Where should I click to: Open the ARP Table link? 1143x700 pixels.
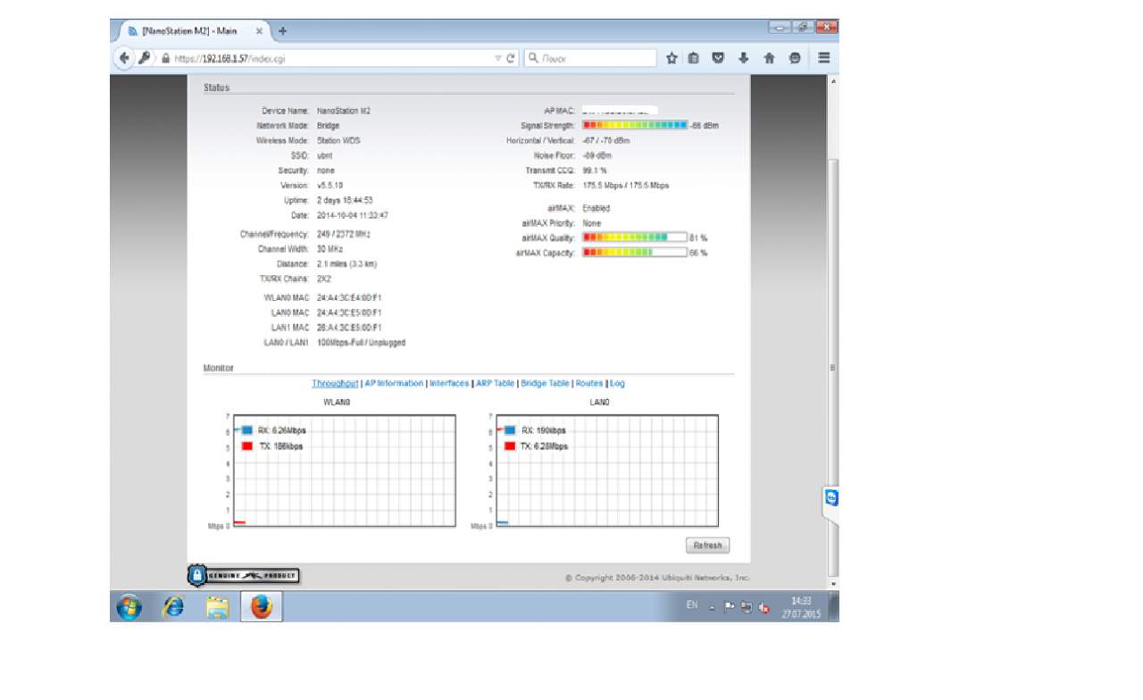click(496, 384)
